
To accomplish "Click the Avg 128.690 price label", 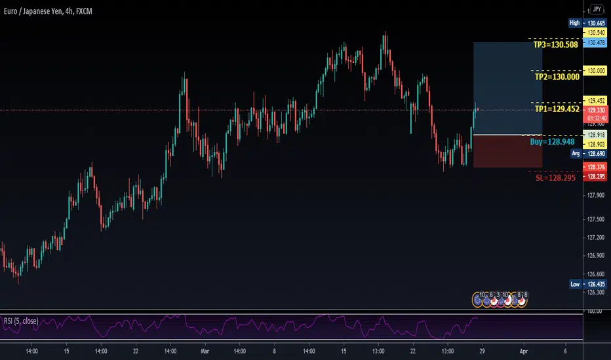I will [589, 154].
